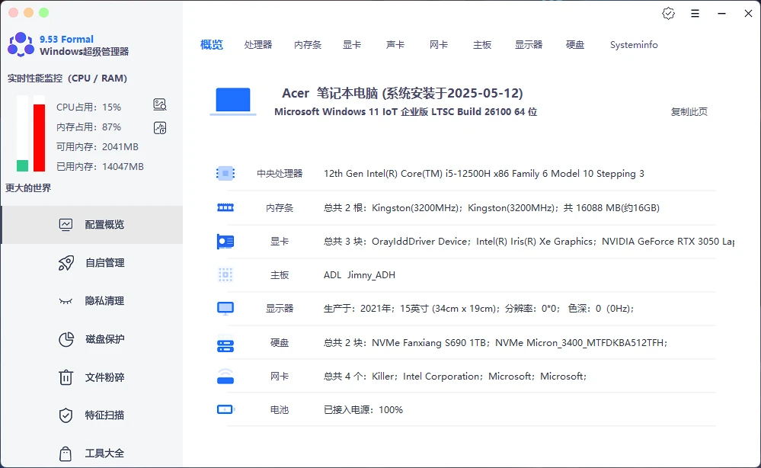The width and height of the screenshot is (761, 468).
Task: Click the NVMe Fanxiang S690 disk text
Action: point(495,343)
